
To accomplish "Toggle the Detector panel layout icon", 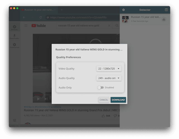I will 166,10.
